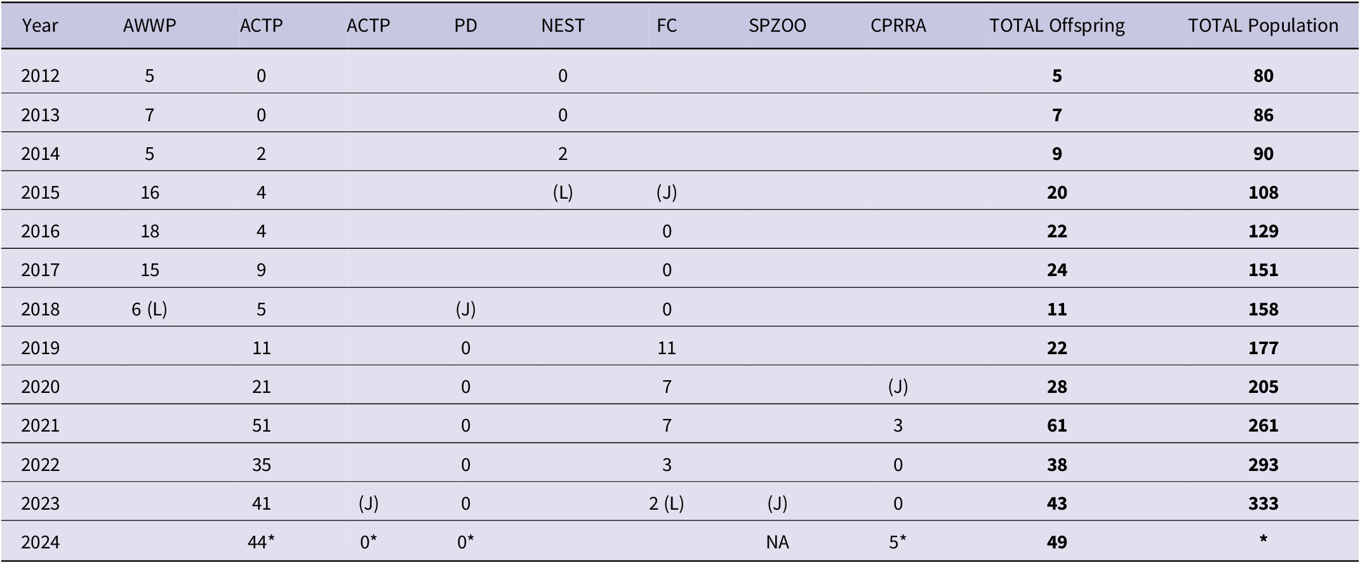Click the NEST column header
Image resolution: width=1360 pixels, height=563 pixels.
tap(563, 25)
